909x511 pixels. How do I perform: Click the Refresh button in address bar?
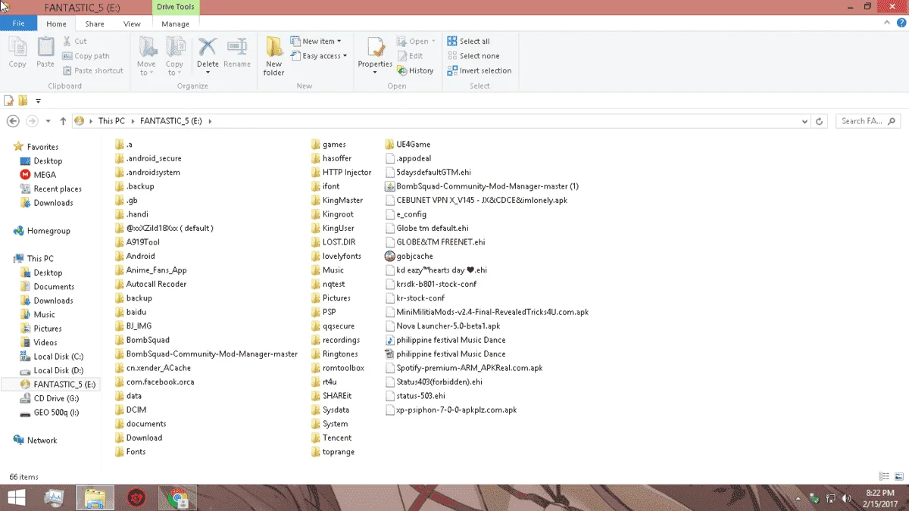coord(819,121)
